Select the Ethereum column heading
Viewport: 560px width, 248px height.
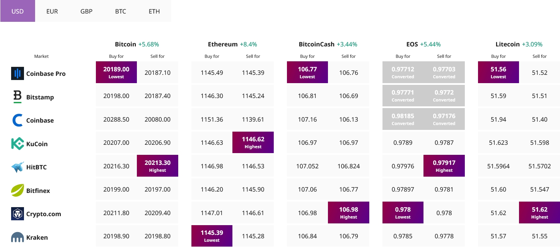[223, 44]
